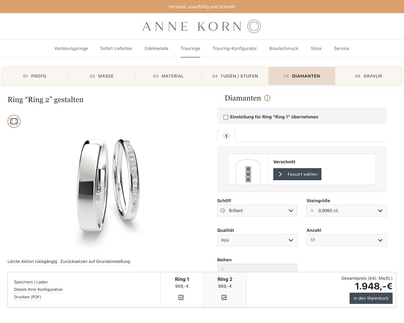The width and height of the screenshot is (404, 323).
Task: Open the Schliff dropdown
Action: click(x=257, y=211)
